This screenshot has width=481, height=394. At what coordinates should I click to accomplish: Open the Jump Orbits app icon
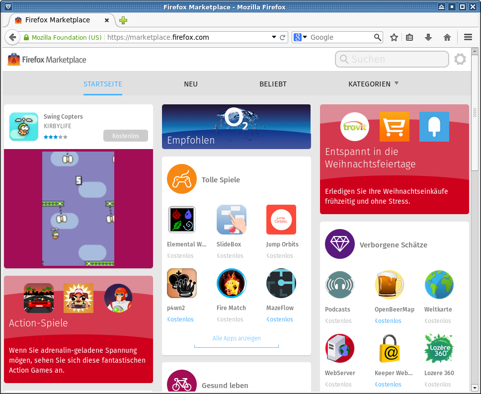tap(281, 220)
